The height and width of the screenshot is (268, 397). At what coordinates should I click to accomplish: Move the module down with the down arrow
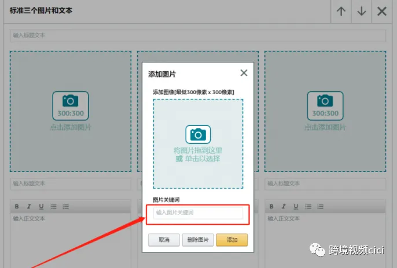[361, 12]
